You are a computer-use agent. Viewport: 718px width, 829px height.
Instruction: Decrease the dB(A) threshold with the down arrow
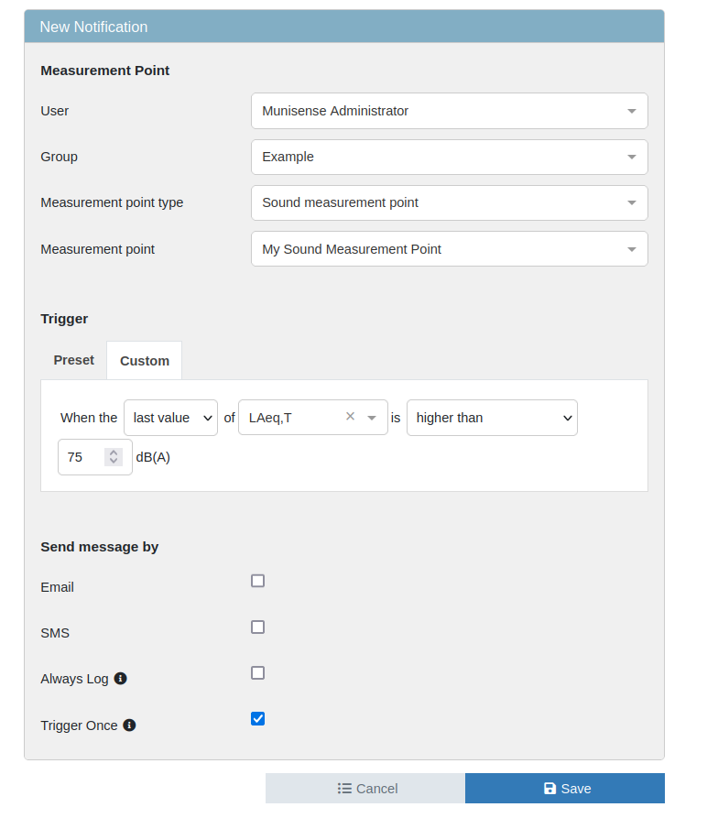pyautogui.click(x=114, y=461)
